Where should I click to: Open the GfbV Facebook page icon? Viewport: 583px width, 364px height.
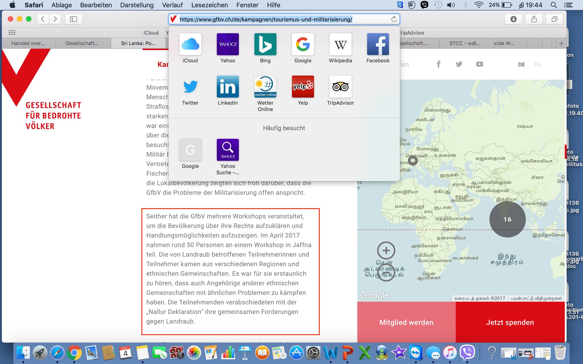tap(439, 64)
